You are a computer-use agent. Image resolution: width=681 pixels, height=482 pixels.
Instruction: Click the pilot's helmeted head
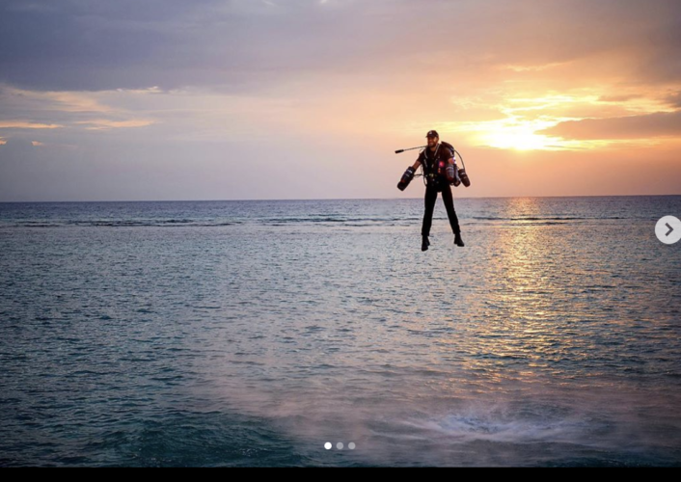[x=432, y=137]
